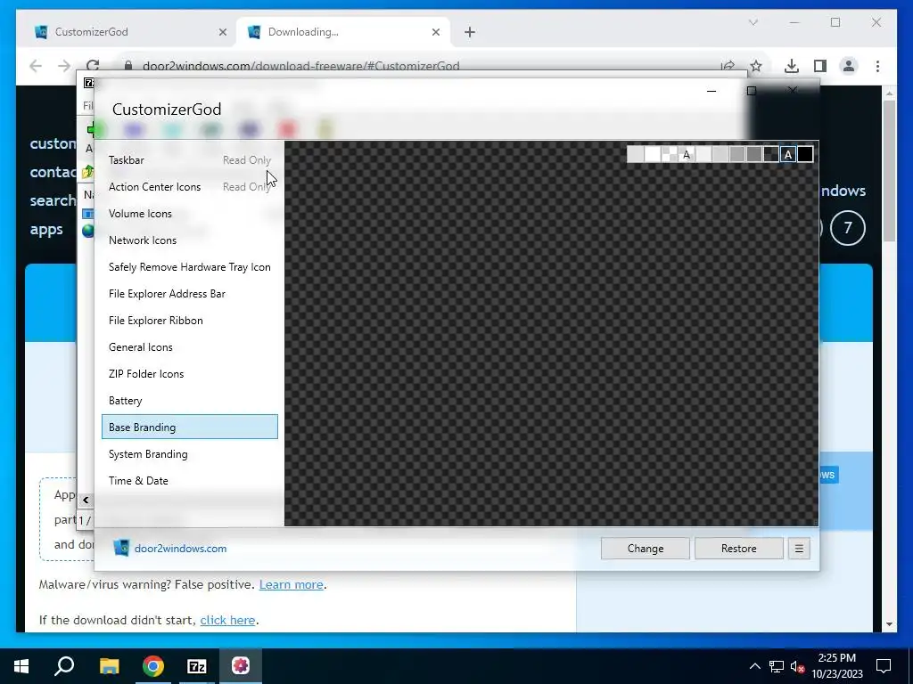Open Chrome profile avatar icon
This screenshot has width=913, height=684.
click(x=849, y=66)
